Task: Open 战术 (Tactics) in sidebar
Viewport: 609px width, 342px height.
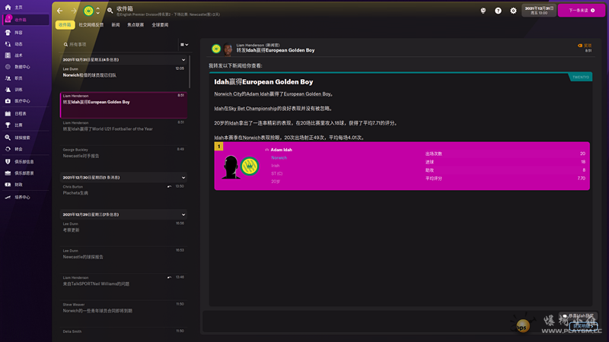Action: point(18,55)
